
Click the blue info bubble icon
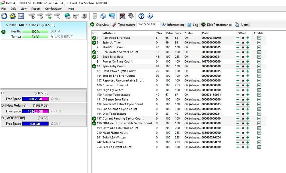click(x=150, y=16)
